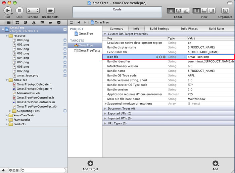The width and height of the screenshot is (235, 173).
Task: Expand Document Types section
Action: 105,109
